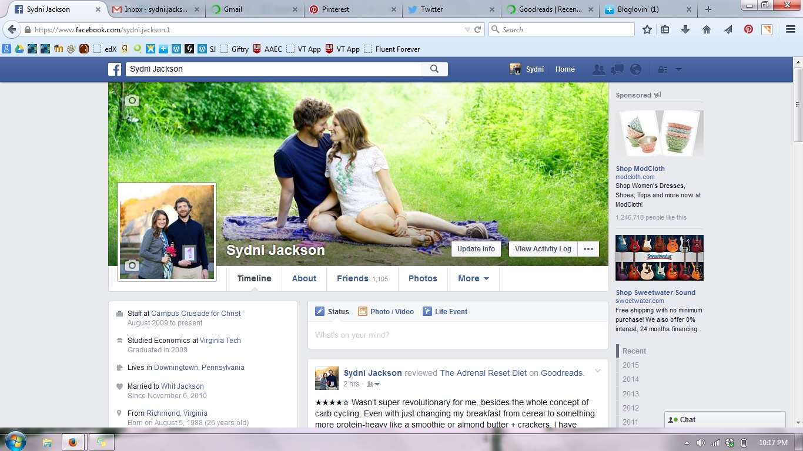
Task: Open the Firefox hamburger menu
Action: tap(790, 29)
